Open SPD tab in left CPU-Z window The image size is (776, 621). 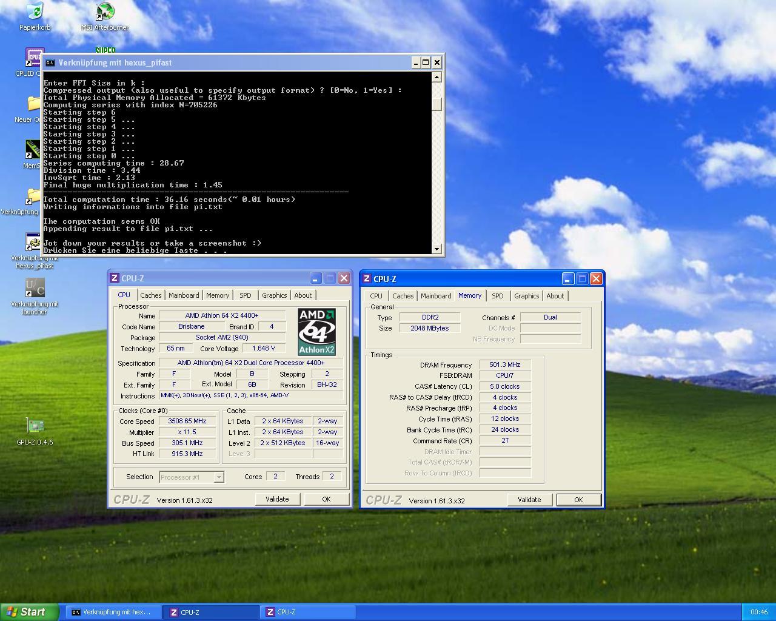246,295
